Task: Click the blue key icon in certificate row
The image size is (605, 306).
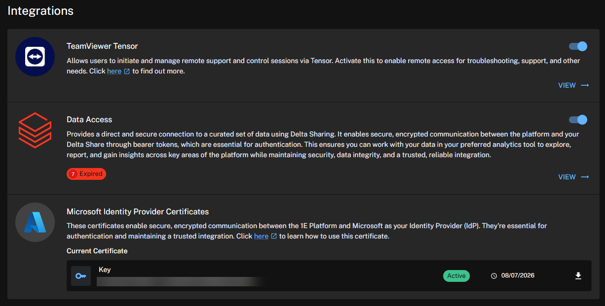Action: point(81,276)
